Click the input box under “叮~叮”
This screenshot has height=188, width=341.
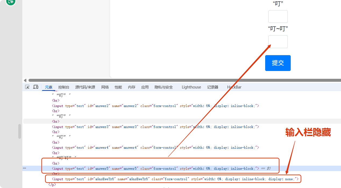click(278, 42)
